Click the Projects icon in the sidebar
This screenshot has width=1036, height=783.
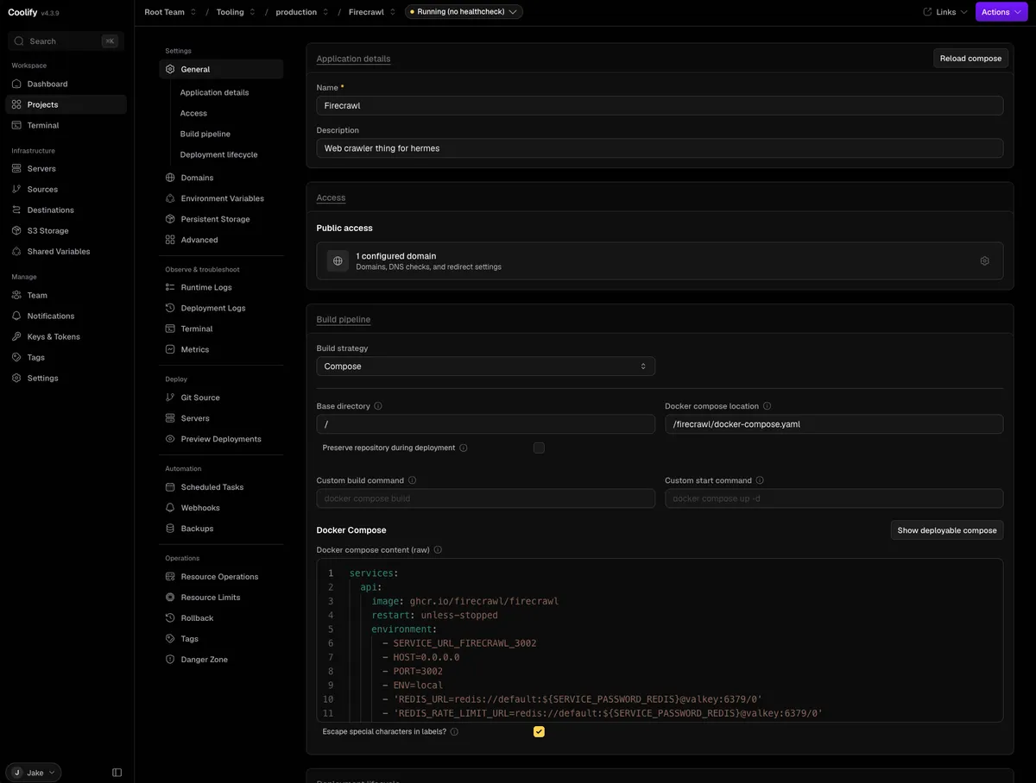click(16, 104)
